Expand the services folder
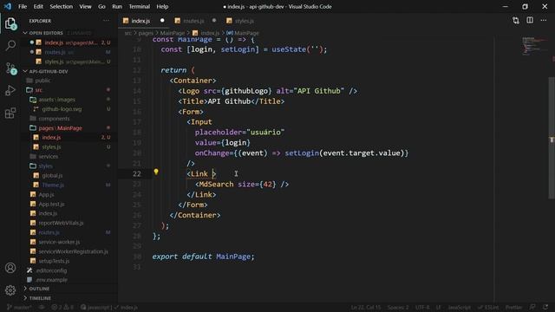 [49, 156]
